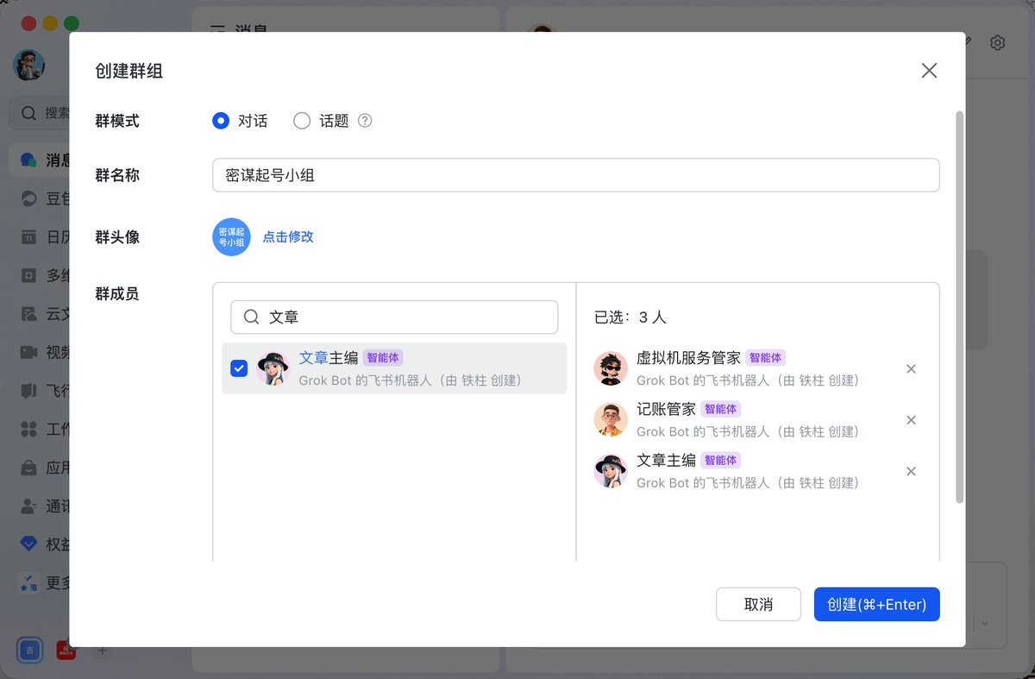Screen dimensions: 1035x679
Task: Open the 飞行 sidebar icon
Action: pyautogui.click(x=28, y=390)
